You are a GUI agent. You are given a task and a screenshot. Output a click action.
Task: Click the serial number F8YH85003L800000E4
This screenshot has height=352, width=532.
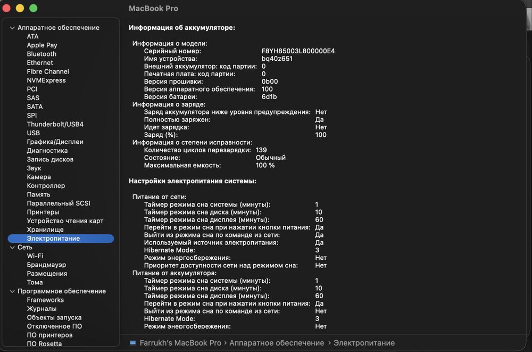298,51
